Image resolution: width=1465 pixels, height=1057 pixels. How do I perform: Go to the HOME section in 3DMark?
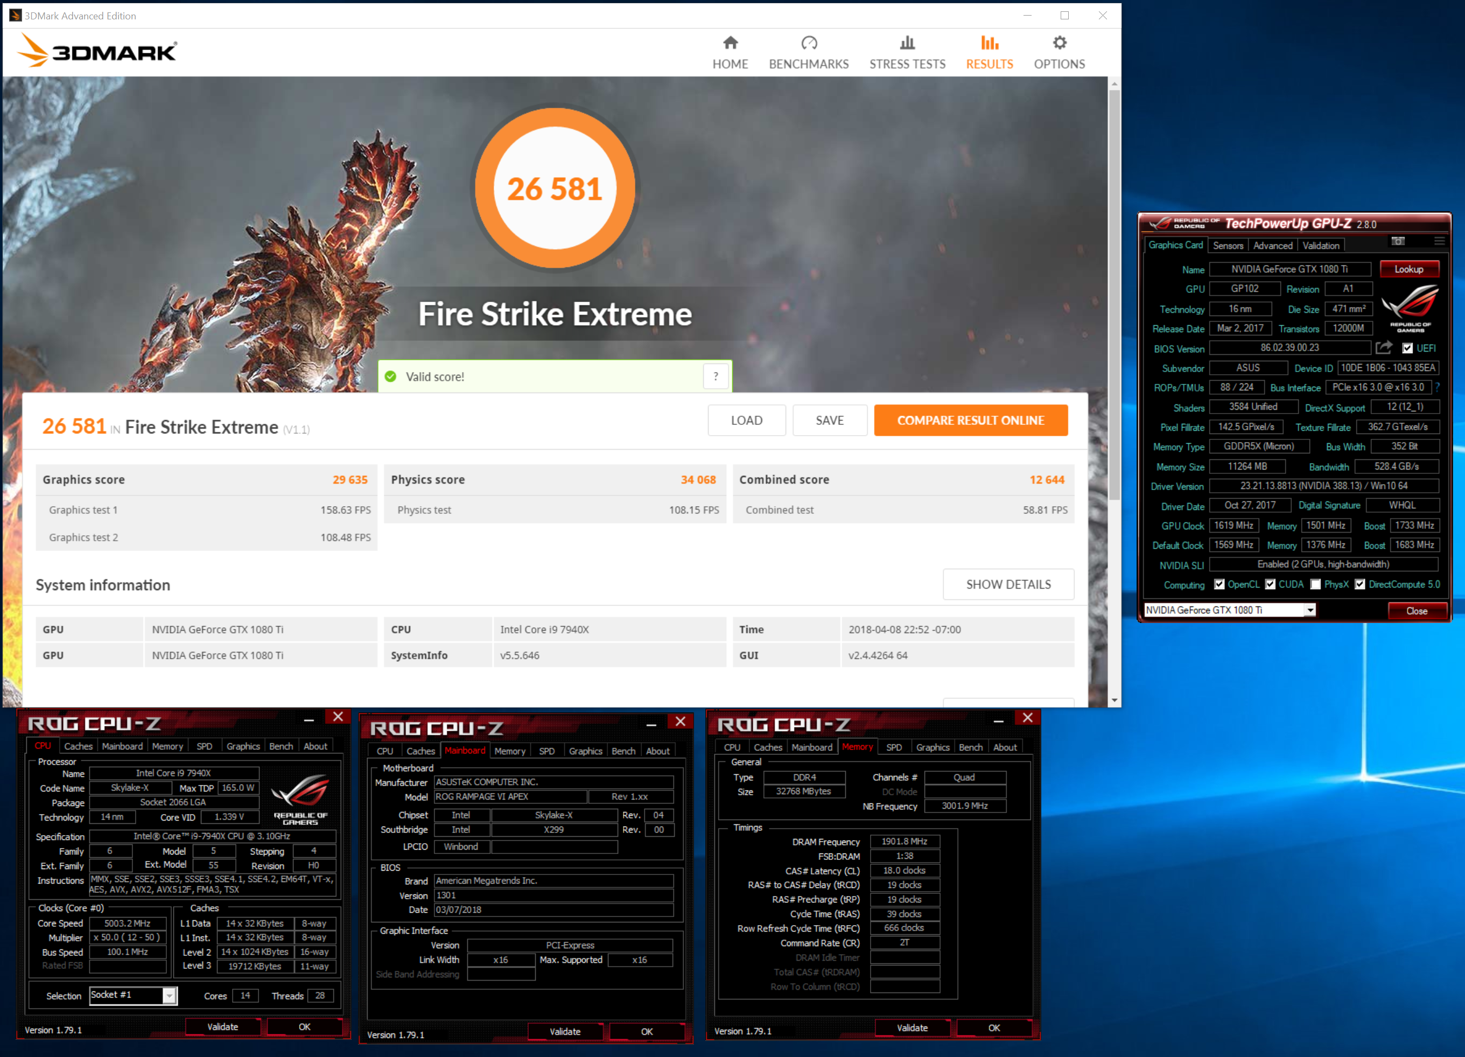(730, 53)
